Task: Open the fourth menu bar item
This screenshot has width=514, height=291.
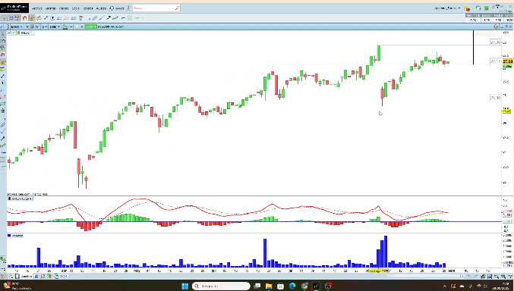Action: [x=76, y=8]
